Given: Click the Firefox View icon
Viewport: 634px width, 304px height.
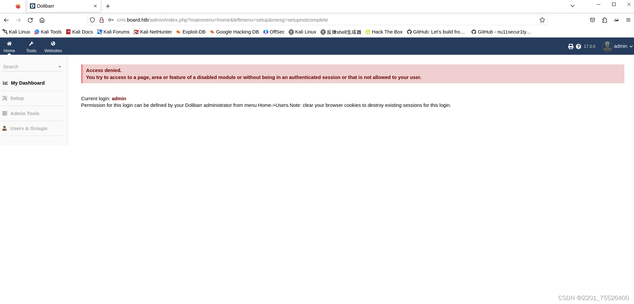Looking at the screenshot, I should tap(18, 6).
